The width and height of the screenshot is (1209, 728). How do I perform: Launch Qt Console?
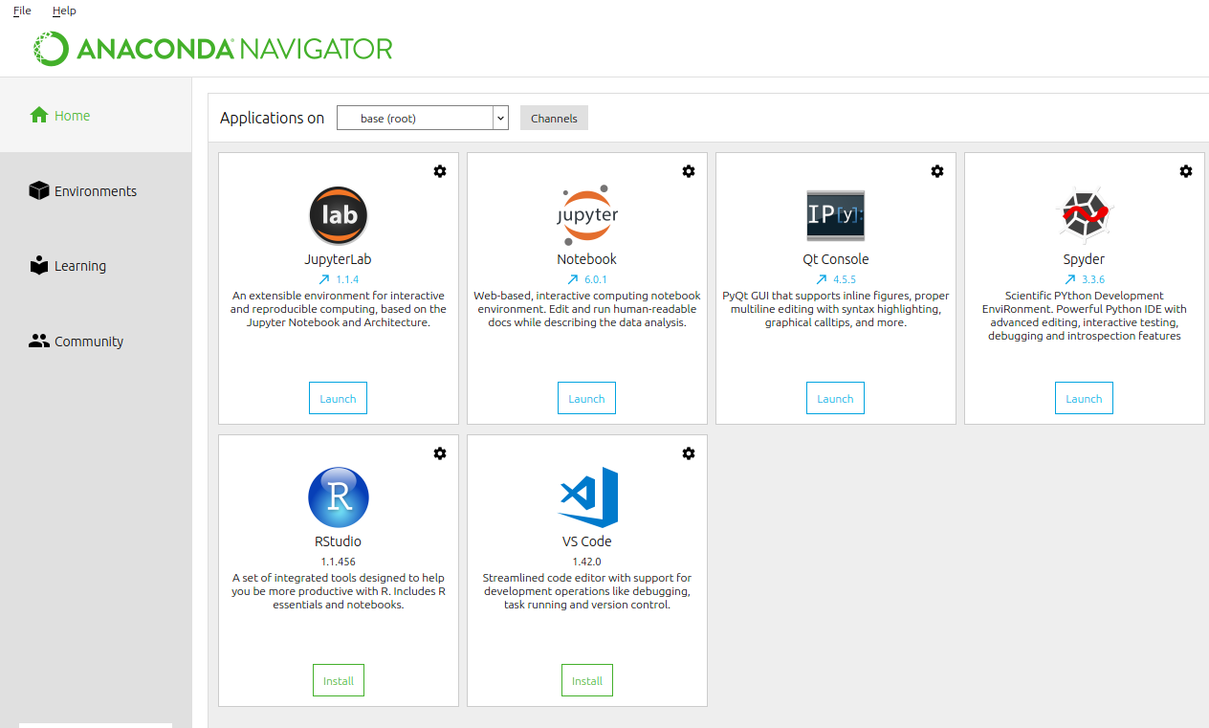tap(835, 398)
